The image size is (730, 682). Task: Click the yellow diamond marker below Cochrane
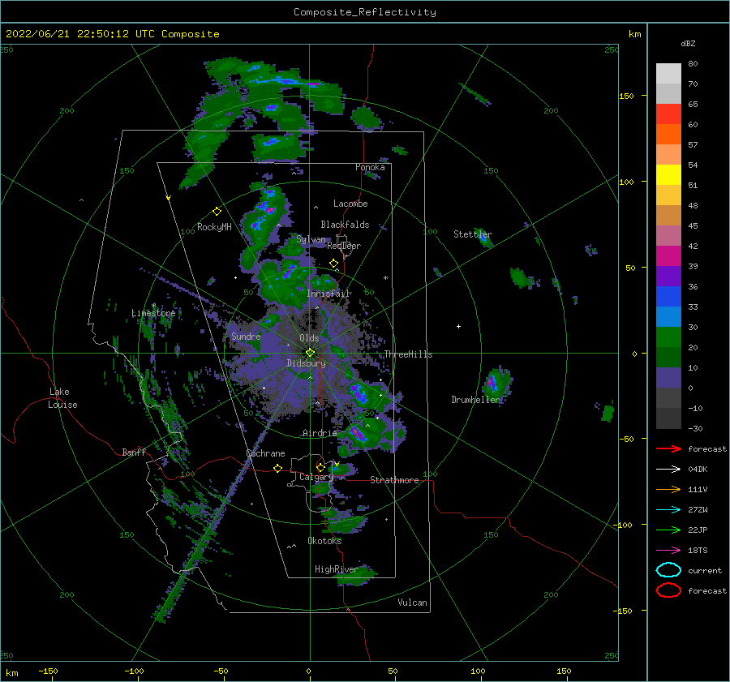[277, 468]
